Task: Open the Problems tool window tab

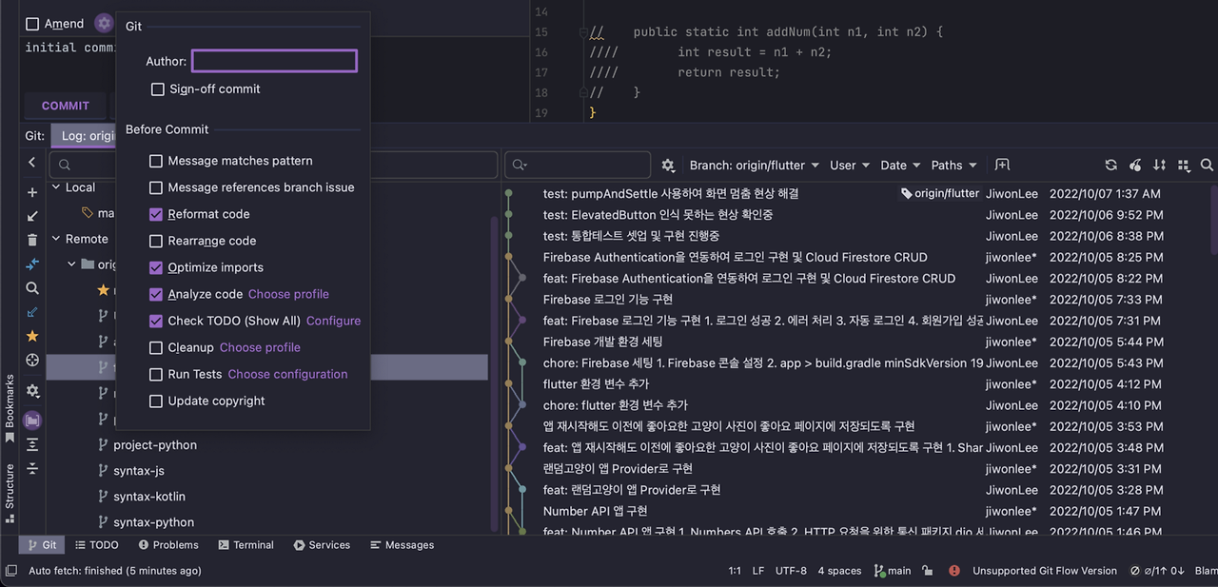Action: 168,545
